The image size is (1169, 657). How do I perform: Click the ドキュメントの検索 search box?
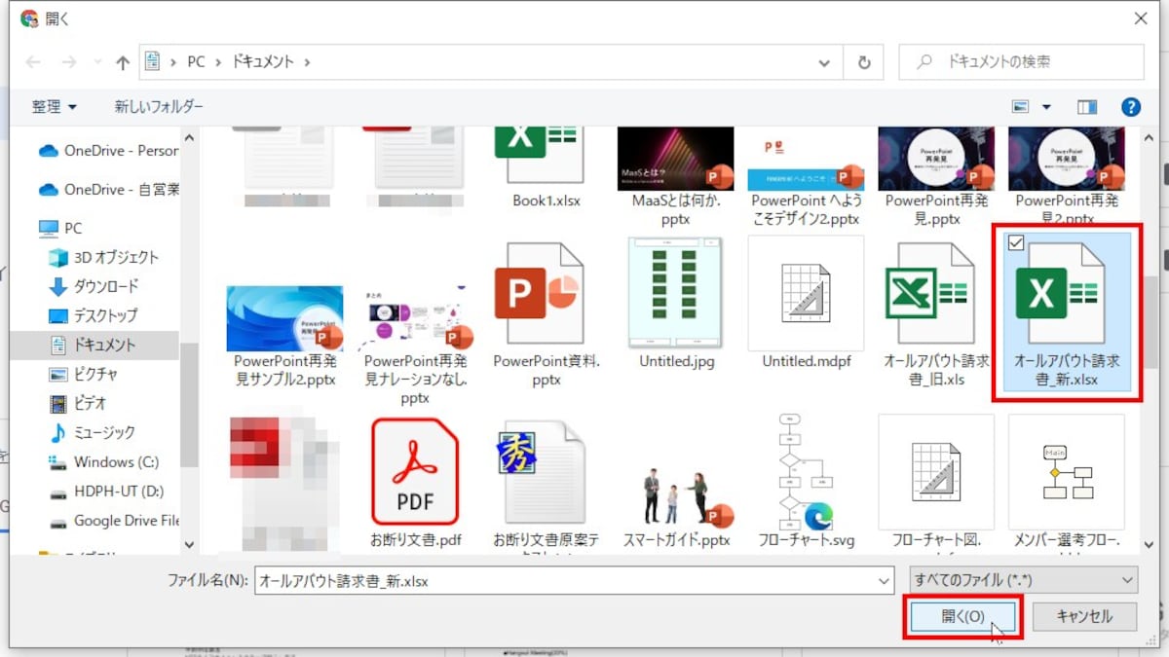point(1022,61)
